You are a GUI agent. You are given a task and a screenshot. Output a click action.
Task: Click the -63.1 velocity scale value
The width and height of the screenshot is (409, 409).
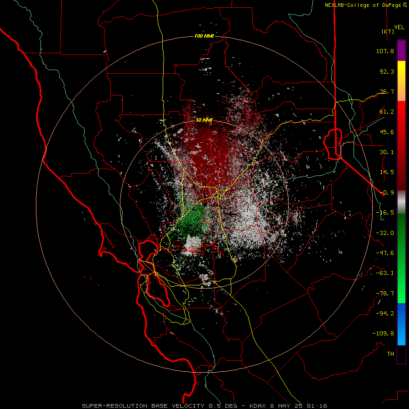[385, 273]
